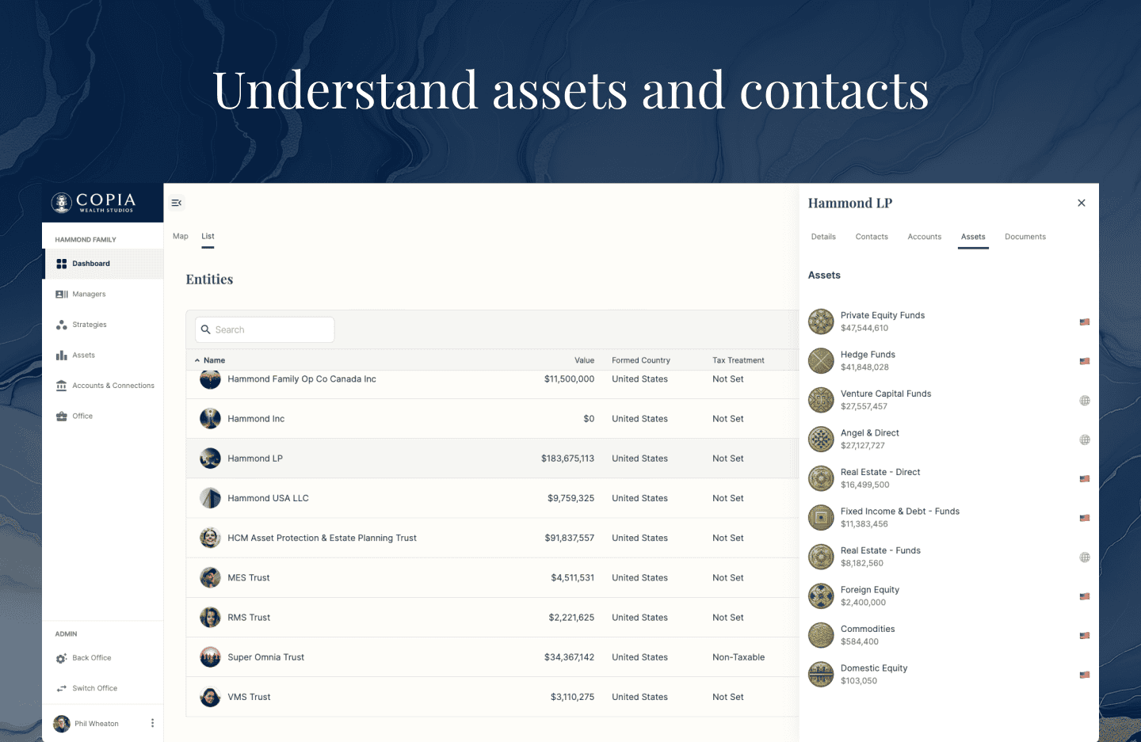This screenshot has width=1141, height=742.
Task: Select the Super Omnia Trust row
Action: [265, 657]
